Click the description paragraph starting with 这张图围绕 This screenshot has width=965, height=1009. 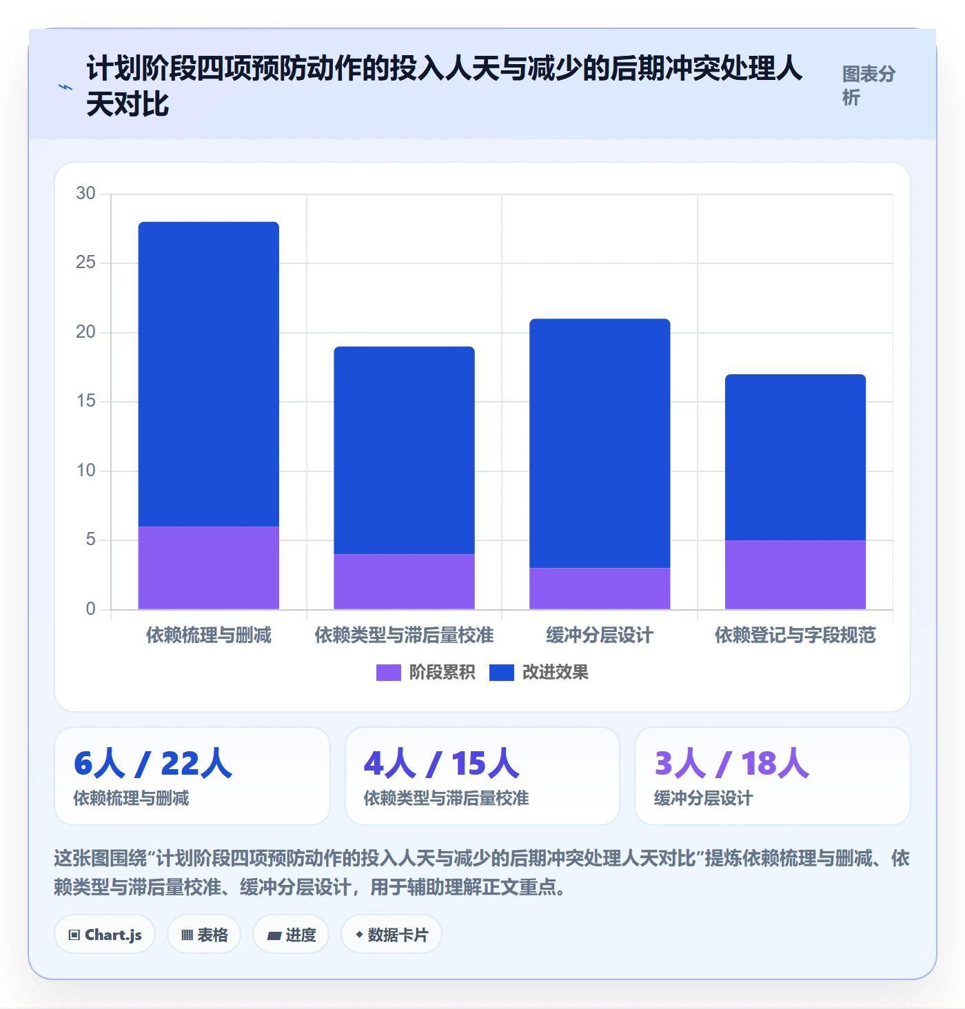482,873
